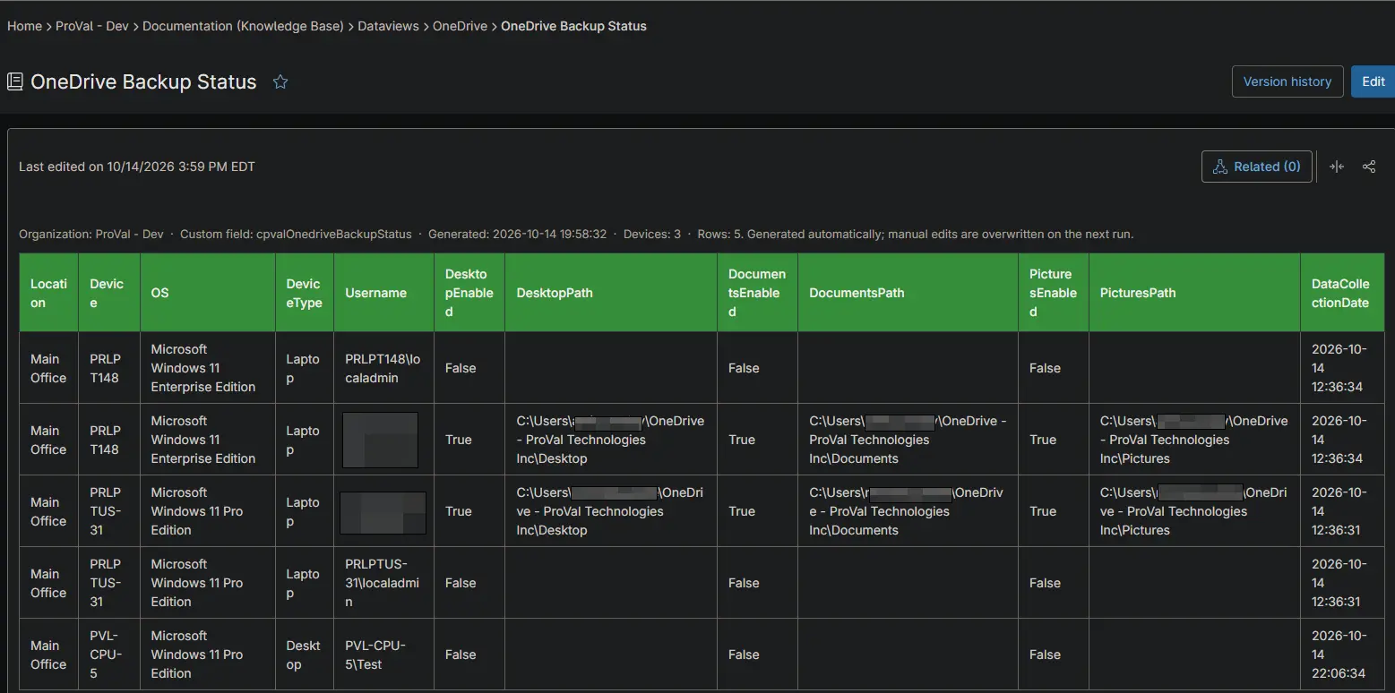The width and height of the screenshot is (1395, 693).
Task: Click the PRLPT148\localadmin username cell
Action: tap(384, 368)
